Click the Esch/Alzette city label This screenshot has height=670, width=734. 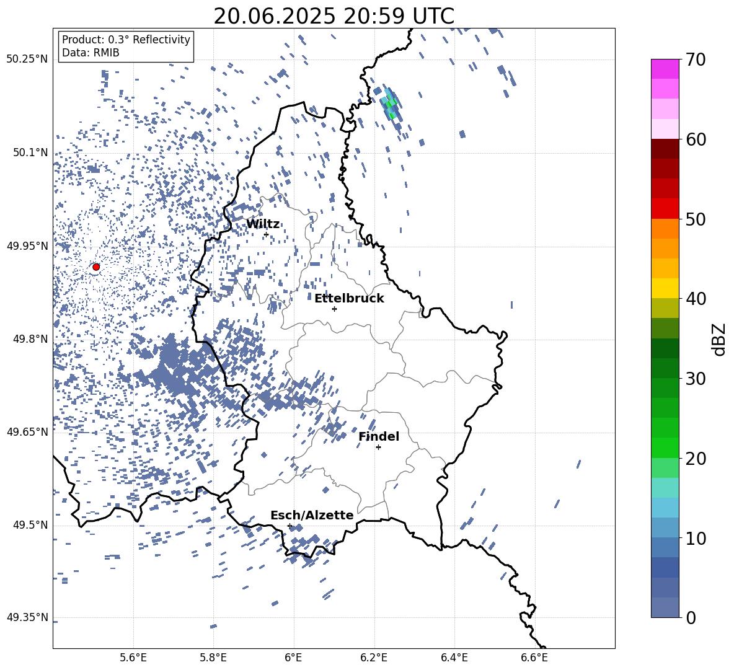(x=312, y=515)
